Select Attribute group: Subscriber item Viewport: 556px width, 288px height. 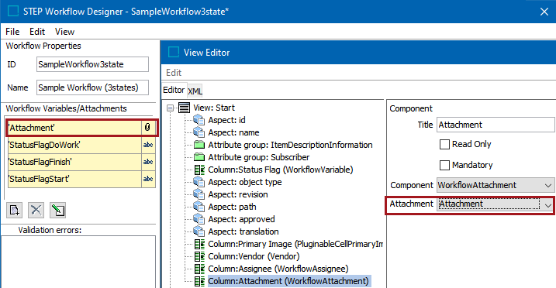258,157
